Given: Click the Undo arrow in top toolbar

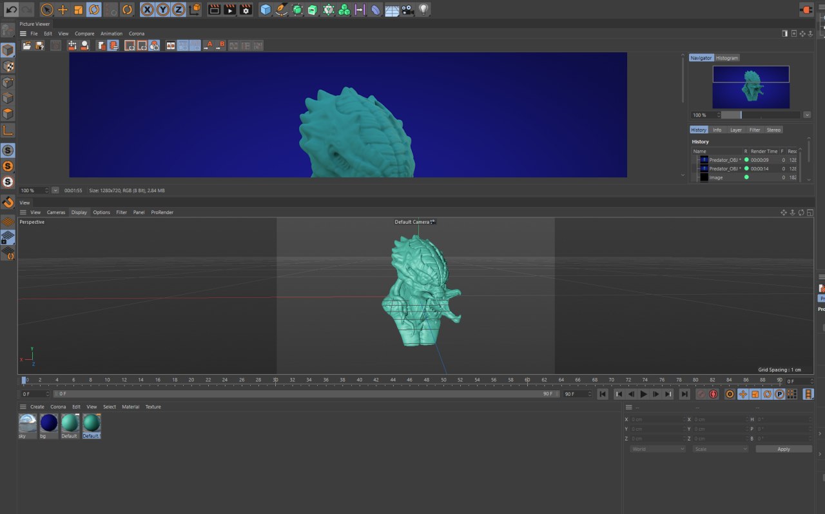Looking at the screenshot, I should [12, 10].
